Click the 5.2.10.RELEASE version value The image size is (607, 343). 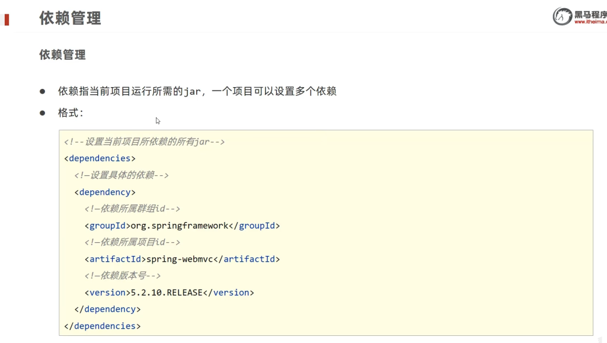pos(167,293)
